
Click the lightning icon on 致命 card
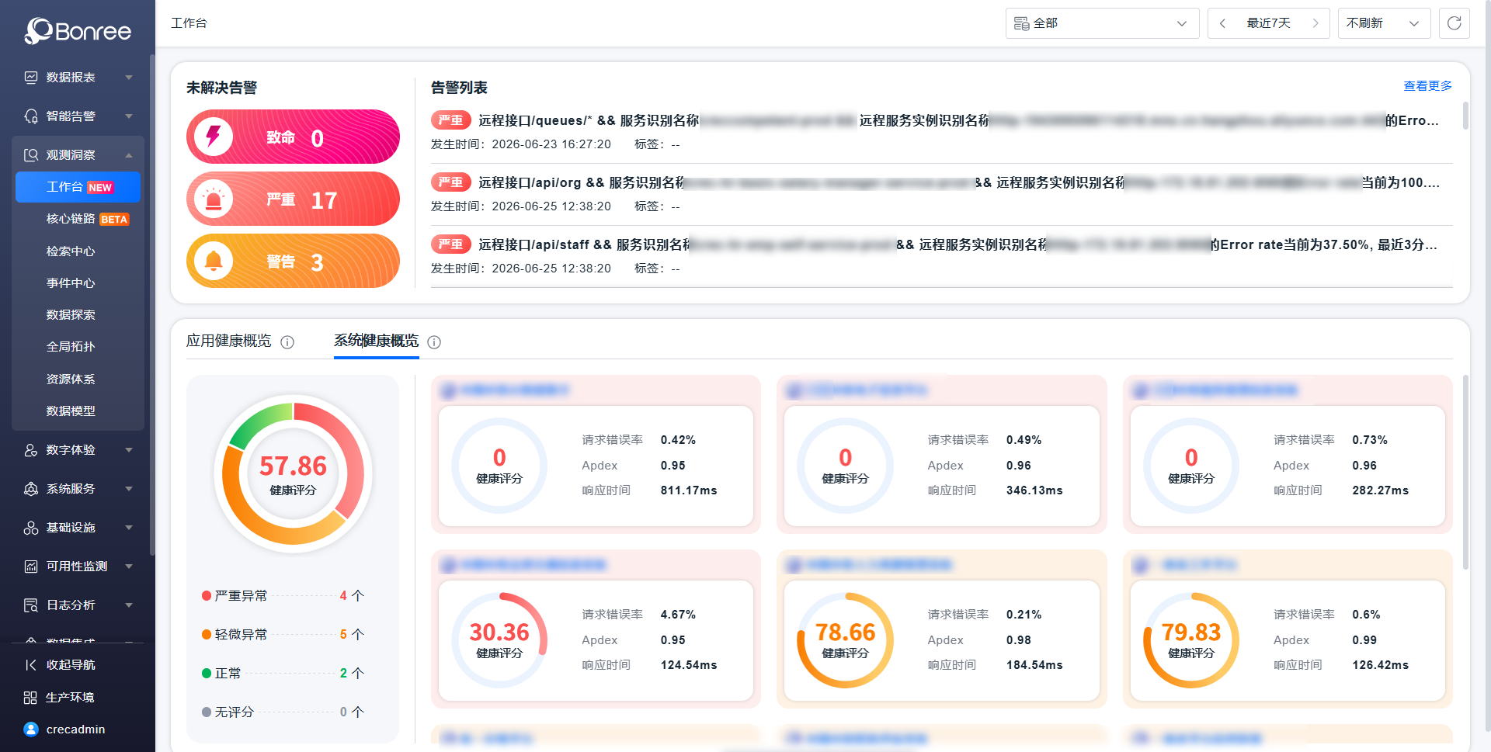coord(214,137)
